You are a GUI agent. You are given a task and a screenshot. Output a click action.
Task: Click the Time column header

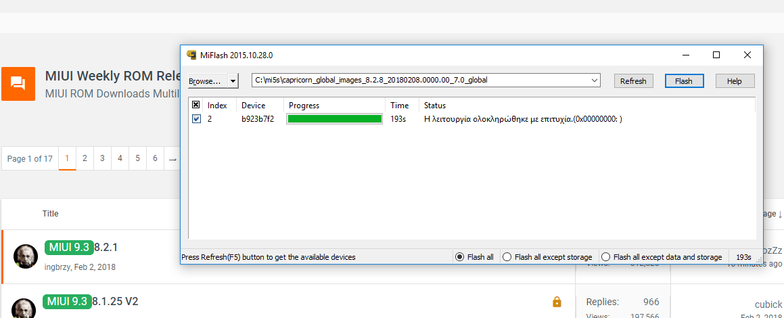[400, 106]
